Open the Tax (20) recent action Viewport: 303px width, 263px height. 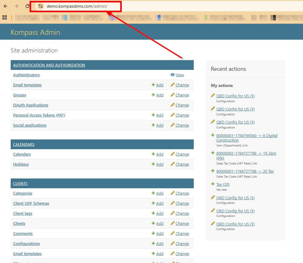(x=223, y=184)
